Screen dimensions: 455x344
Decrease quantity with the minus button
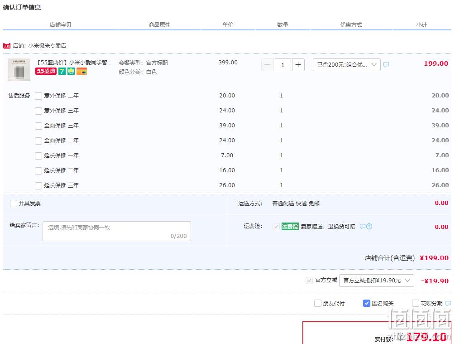coord(268,65)
